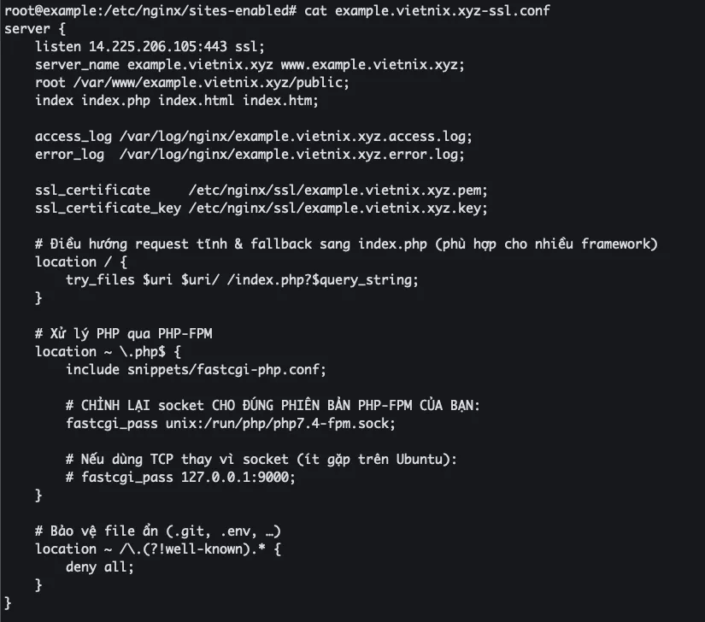Click the access_log file path
Screen dimensions: 705x622
tap(296, 137)
